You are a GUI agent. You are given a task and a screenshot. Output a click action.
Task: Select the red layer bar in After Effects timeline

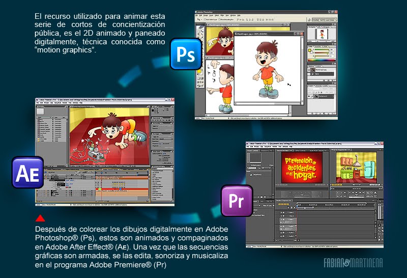[x=122, y=189]
